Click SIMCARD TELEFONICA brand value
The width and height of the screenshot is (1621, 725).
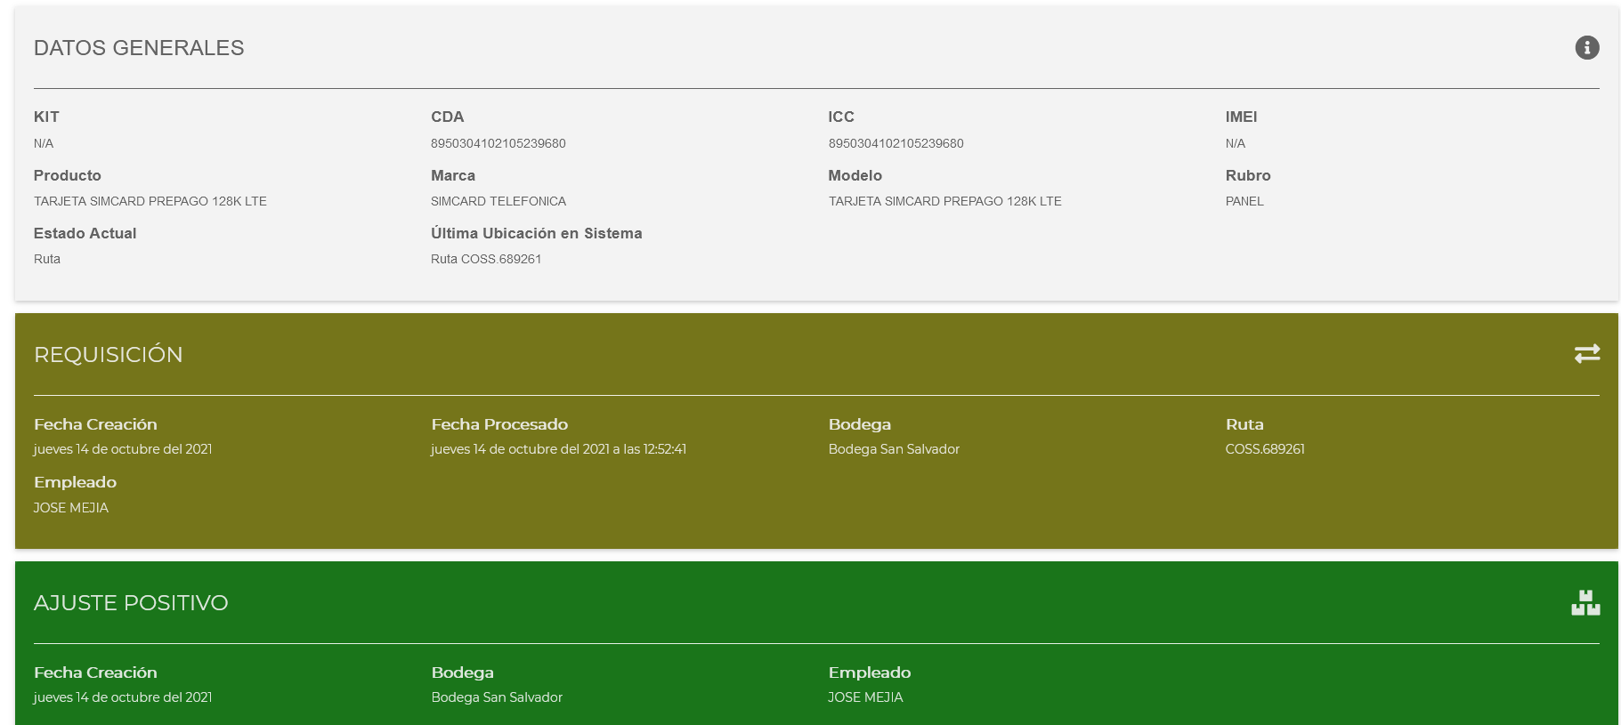498,201
